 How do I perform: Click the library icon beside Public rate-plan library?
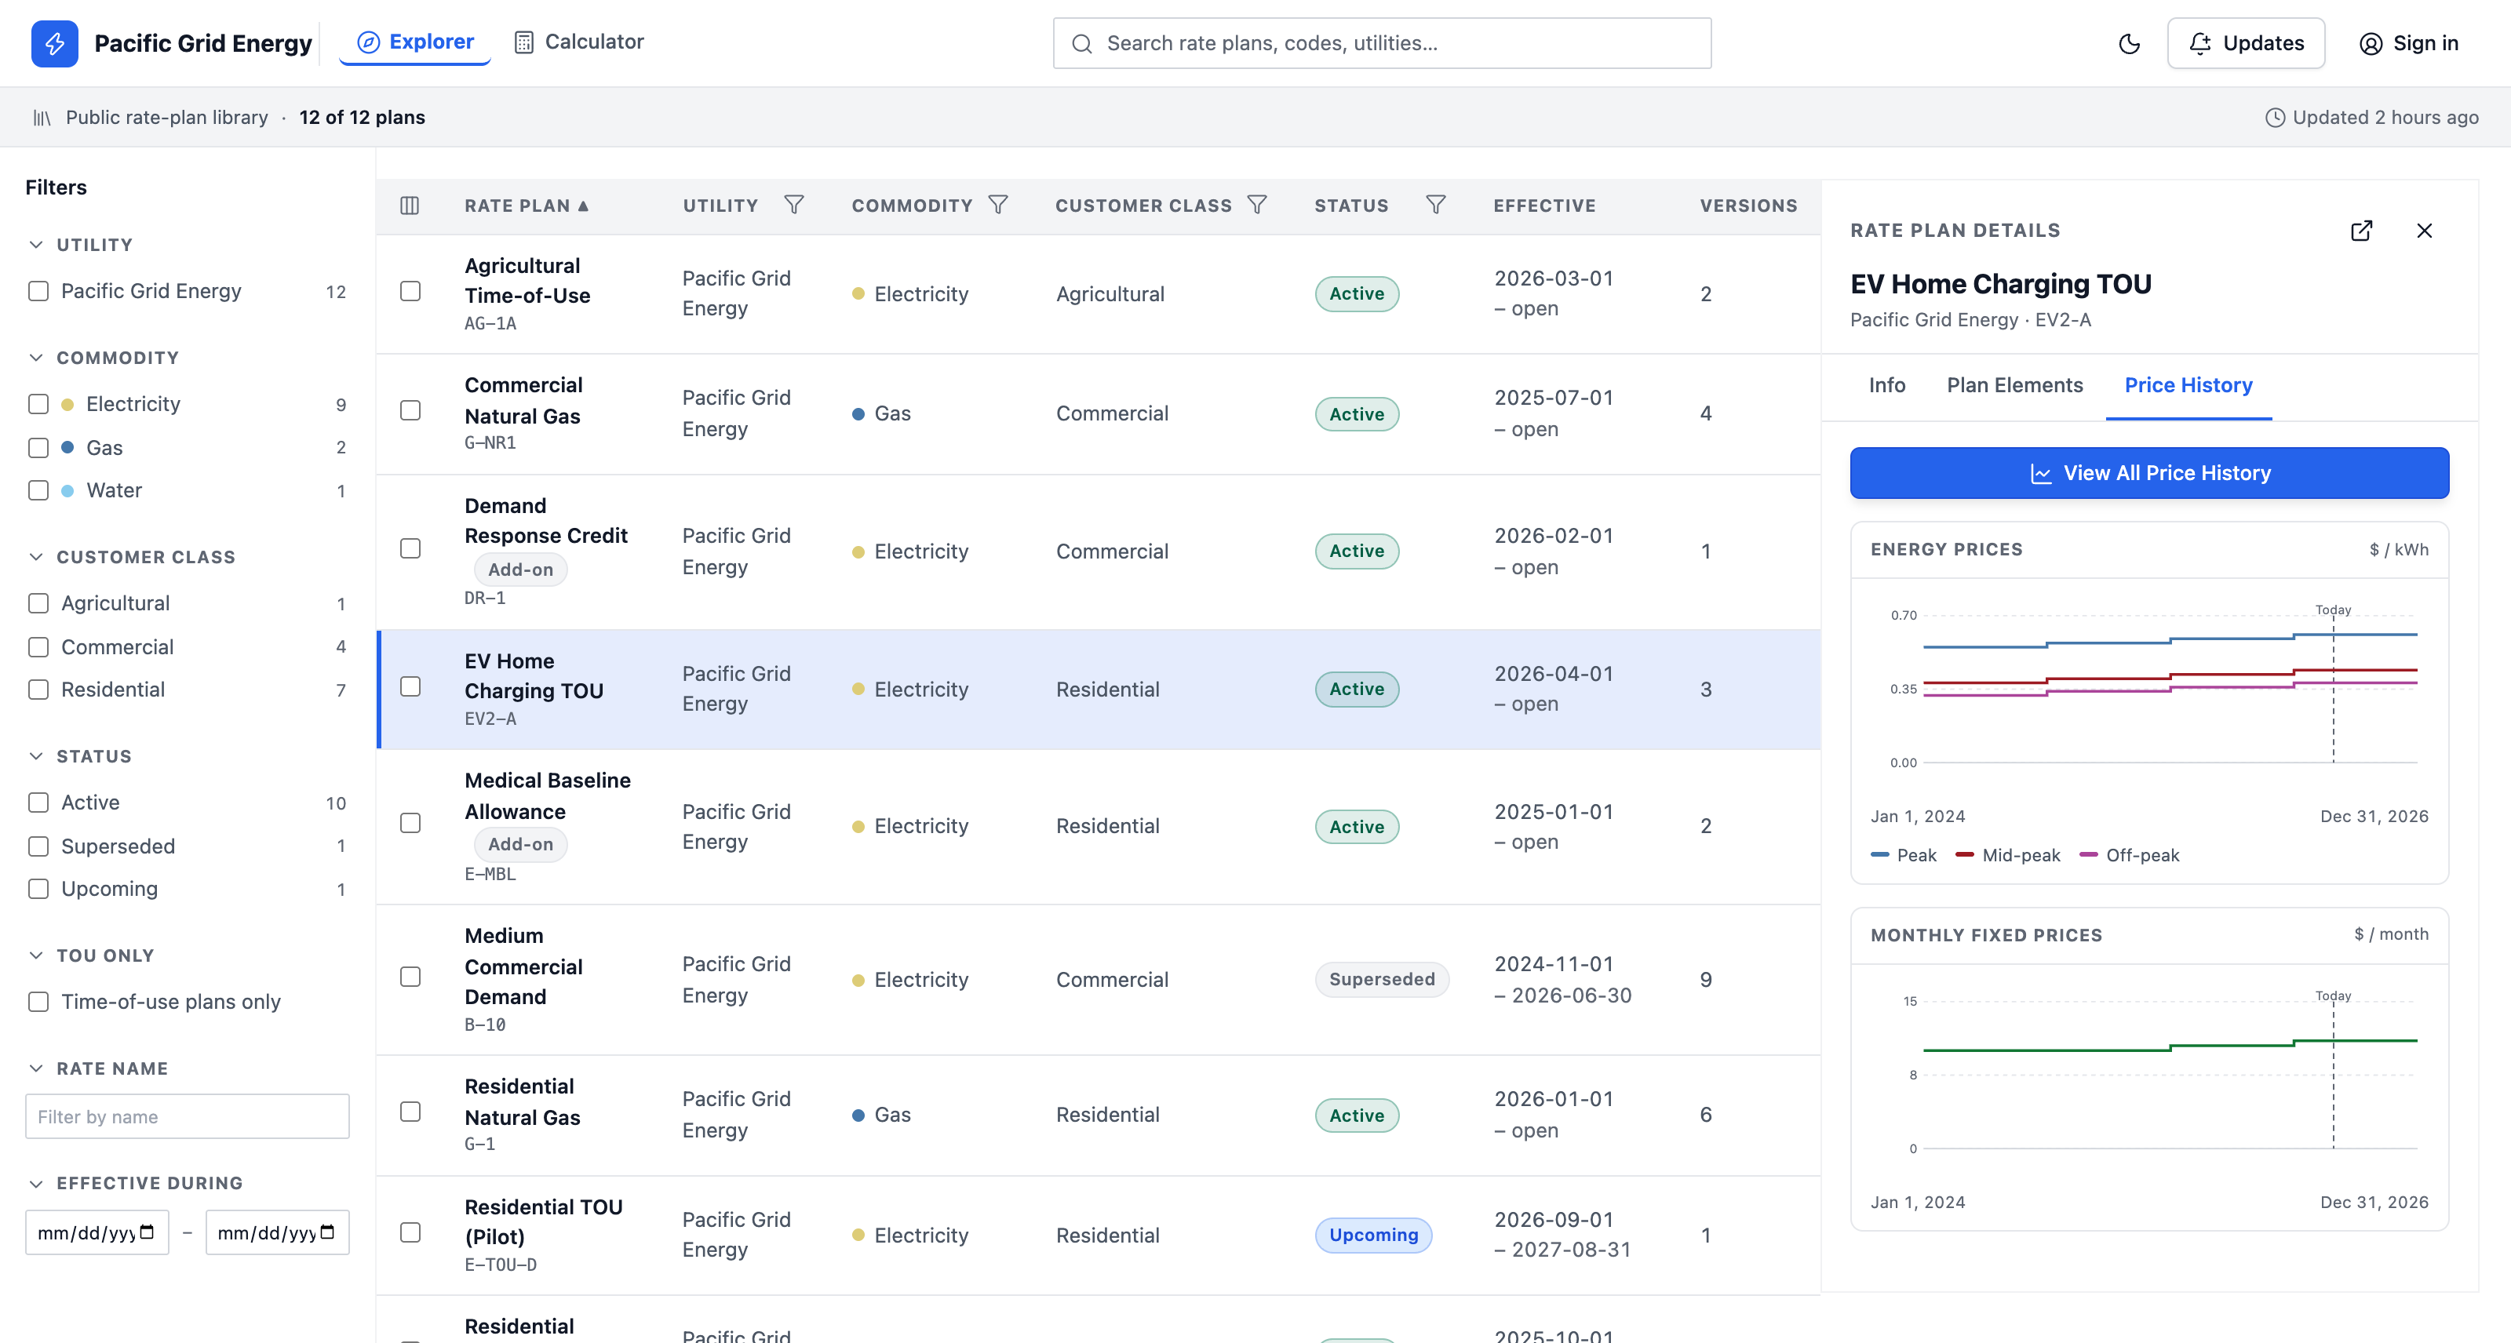pos(42,117)
